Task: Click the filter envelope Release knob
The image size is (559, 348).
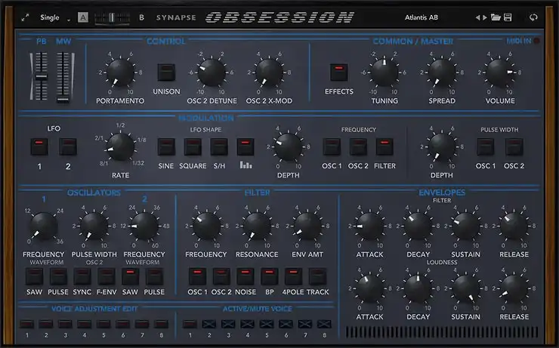Action: click(514, 226)
